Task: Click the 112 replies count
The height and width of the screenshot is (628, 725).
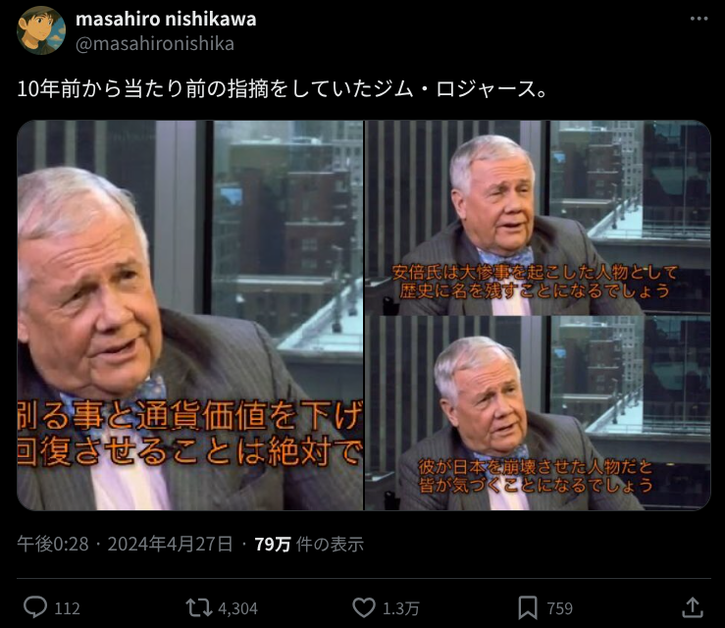Action: point(67,608)
